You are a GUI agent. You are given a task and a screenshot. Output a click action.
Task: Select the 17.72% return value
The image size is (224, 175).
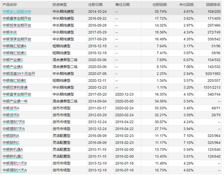click(x=161, y=18)
